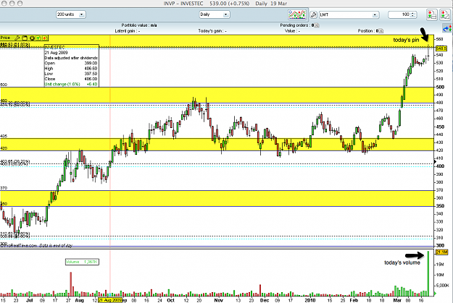Viewport: 453px width, 303px height.
Task: Click the macOS close window button
Action: pos(4,4)
